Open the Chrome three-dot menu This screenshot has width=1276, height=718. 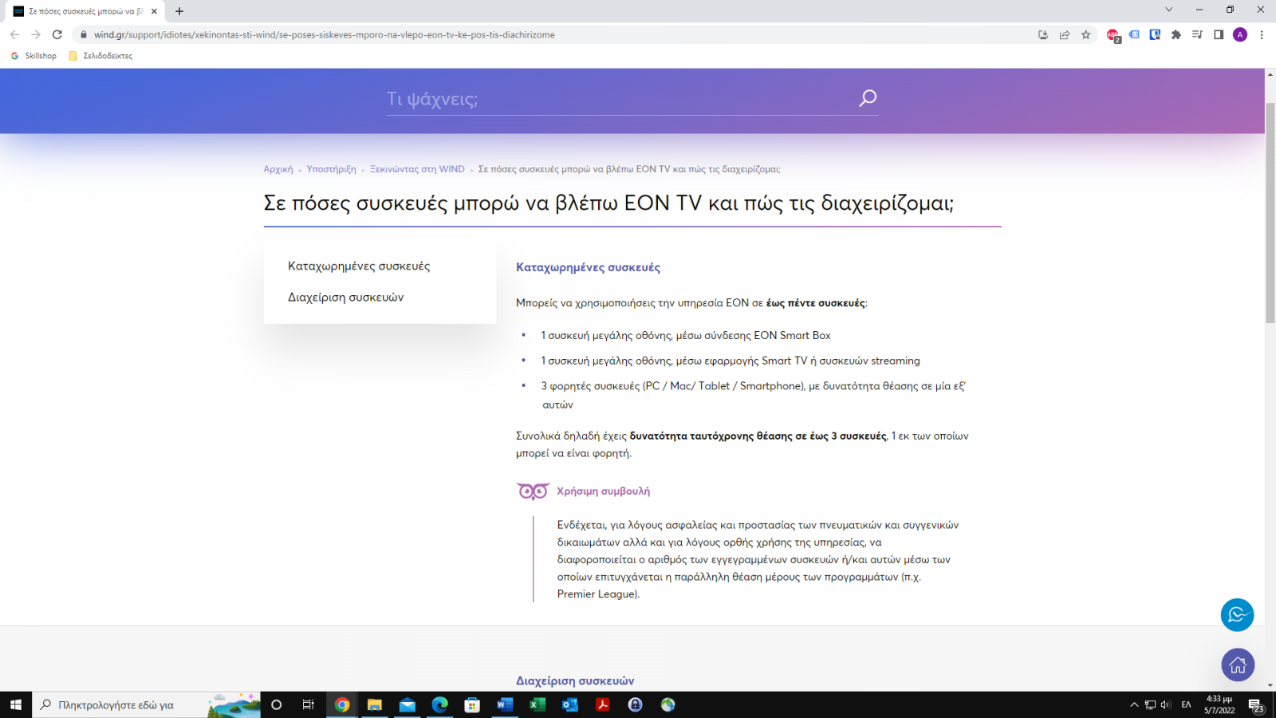[x=1262, y=34]
